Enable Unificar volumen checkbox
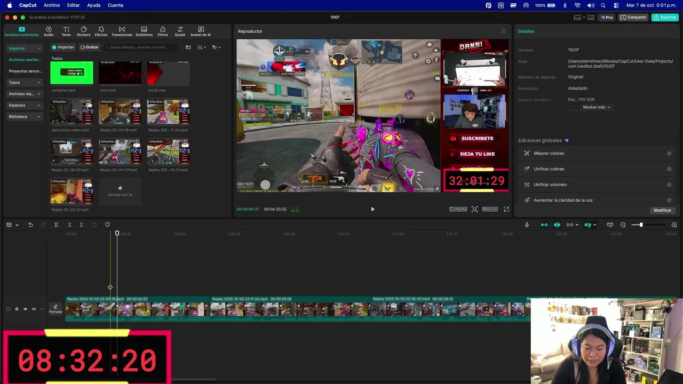The height and width of the screenshot is (384, 683). click(x=669, y=185)
